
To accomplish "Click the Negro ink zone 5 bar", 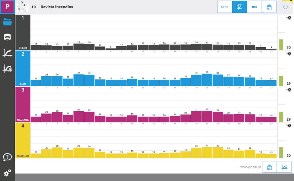I will pos(79,47).
